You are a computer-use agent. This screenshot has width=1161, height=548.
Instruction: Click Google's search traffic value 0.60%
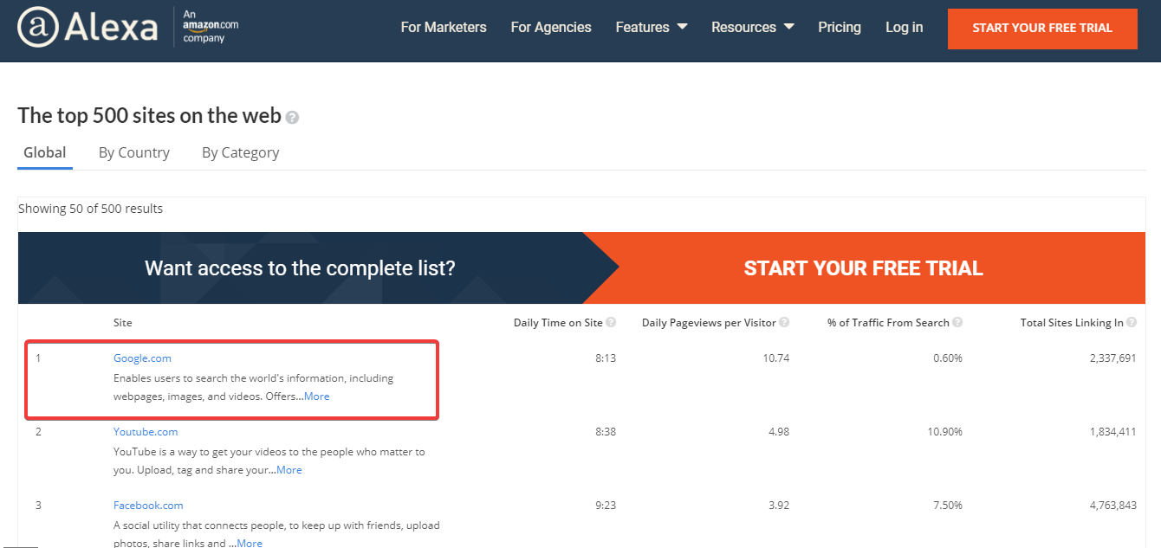click(x=948, y=358)
